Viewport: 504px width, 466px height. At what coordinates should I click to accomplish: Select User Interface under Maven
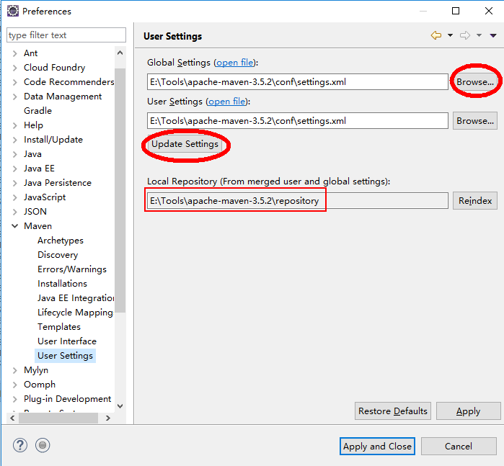pos(67,341)
